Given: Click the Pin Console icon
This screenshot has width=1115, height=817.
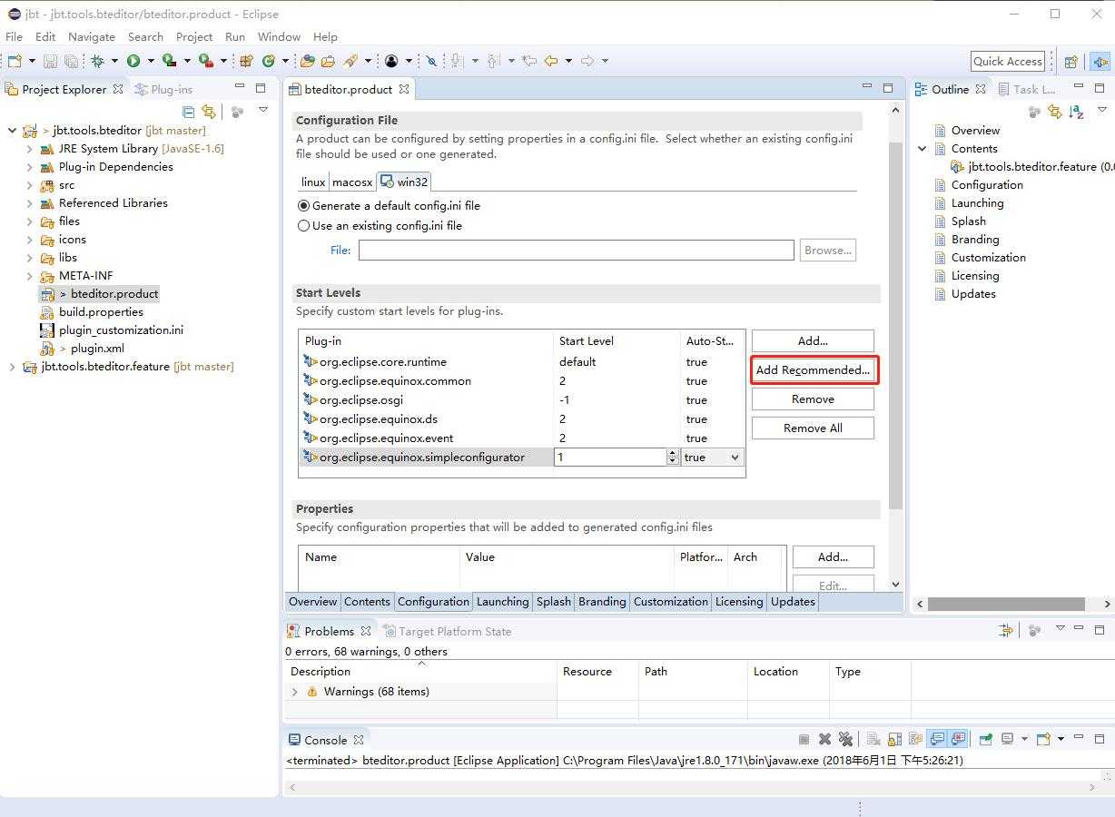Looking at the screenshot, I should (x=985, y=739).
